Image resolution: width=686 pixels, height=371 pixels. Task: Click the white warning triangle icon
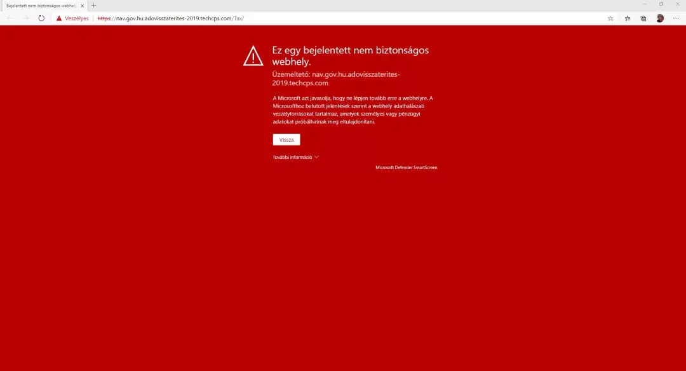point(253,56)
